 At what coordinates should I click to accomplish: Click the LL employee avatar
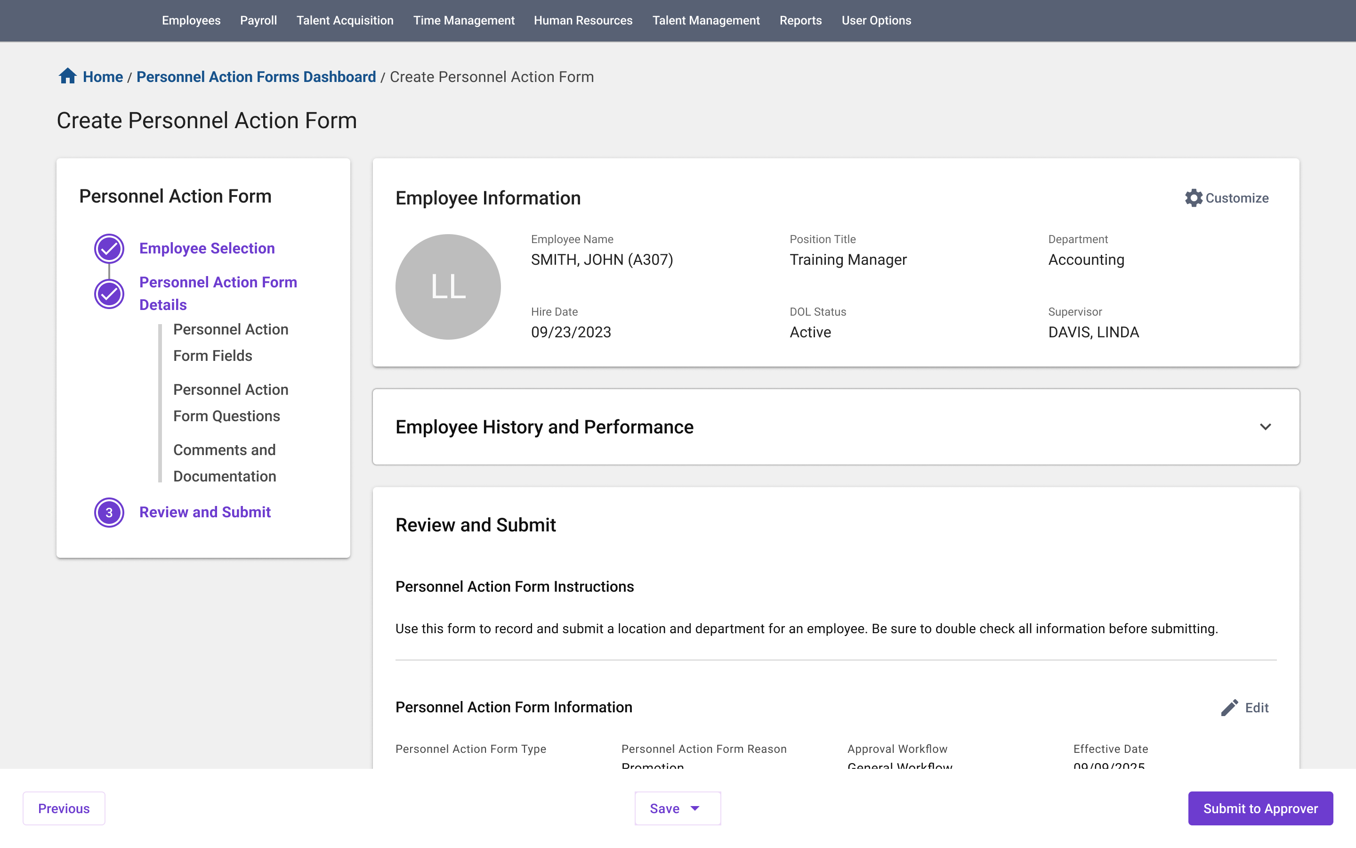click(x=448, y=286)
